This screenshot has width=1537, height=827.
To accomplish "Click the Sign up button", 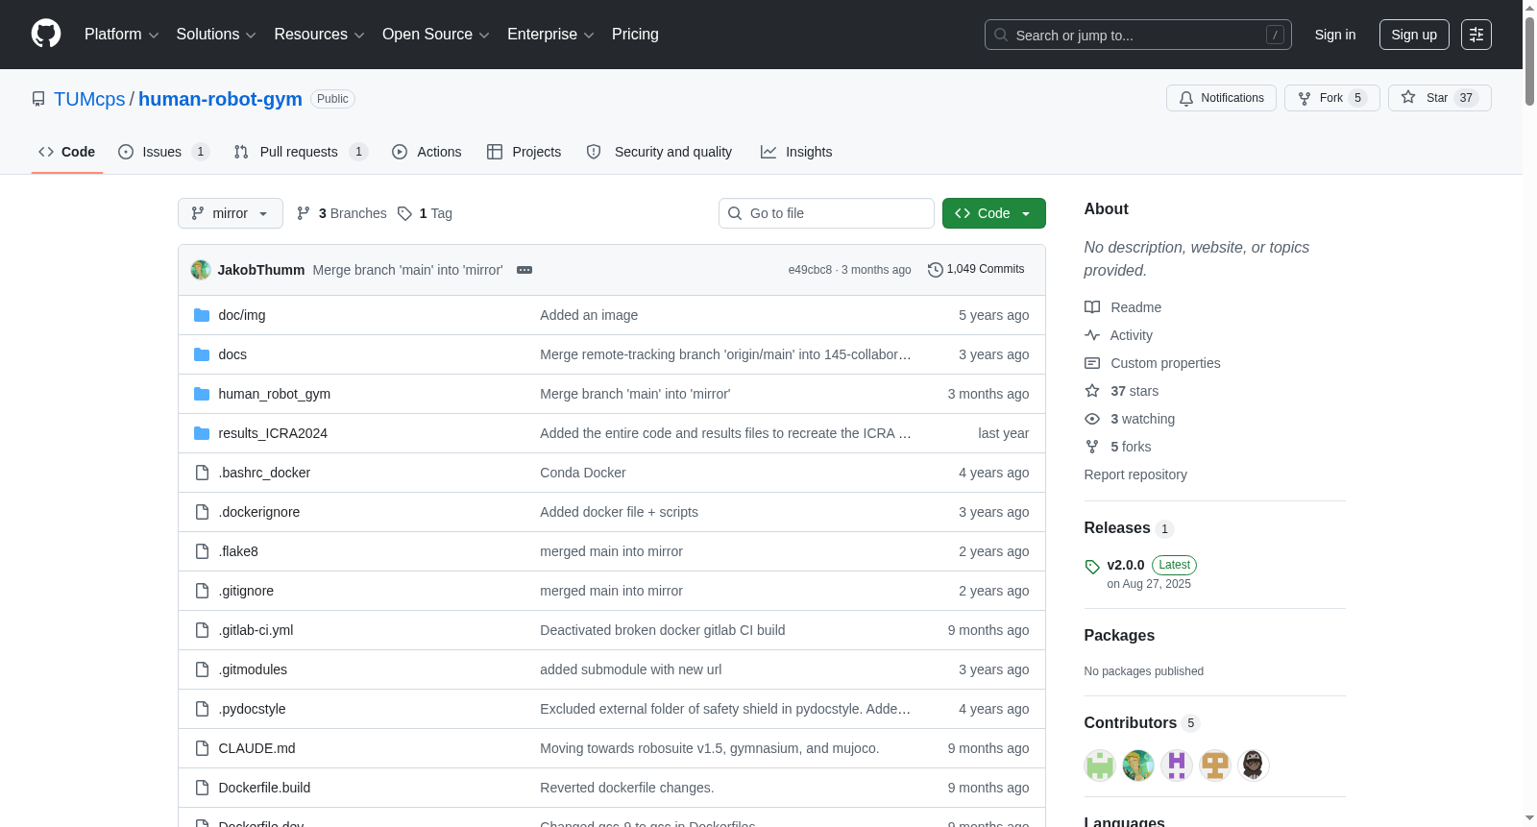I will coord(1414,35).
